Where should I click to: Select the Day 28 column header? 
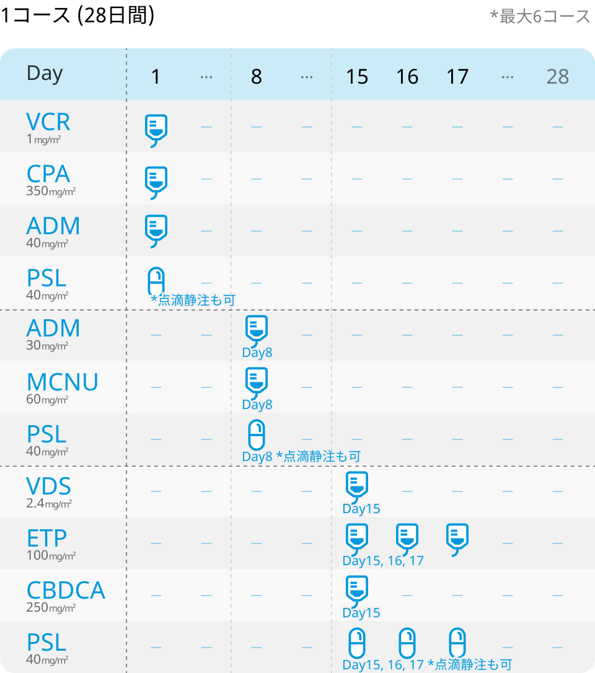558,77
